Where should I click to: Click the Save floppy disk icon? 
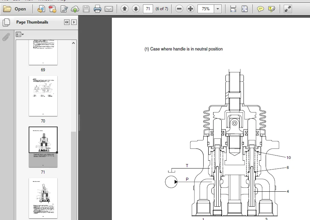coord(86,9)
